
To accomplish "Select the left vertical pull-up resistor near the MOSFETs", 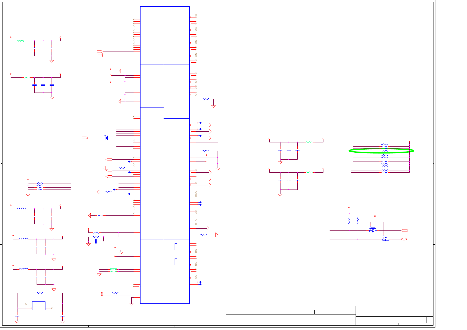I will [349, 221].
